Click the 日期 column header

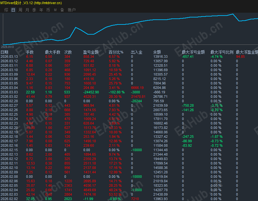coord(4,52)
